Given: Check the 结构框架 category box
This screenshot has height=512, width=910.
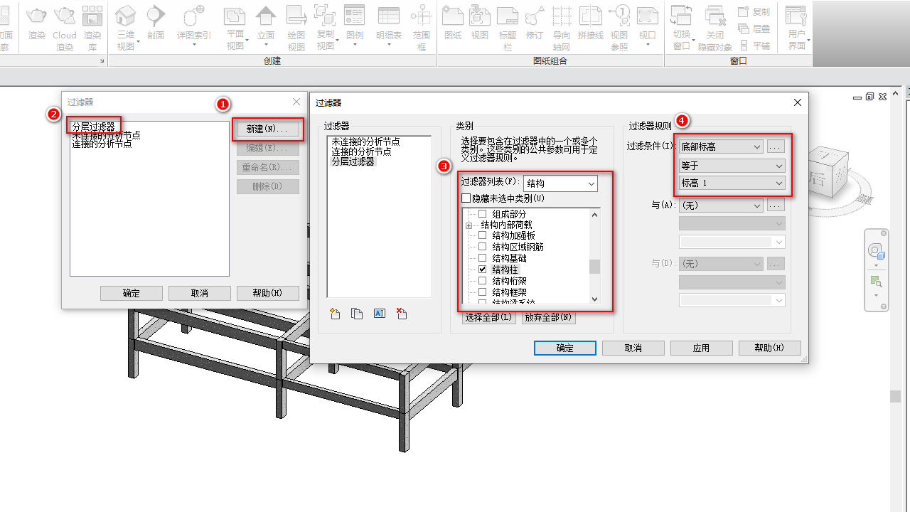Looking at the screenshot, I should pyautogui.click(x=483, y=292).
